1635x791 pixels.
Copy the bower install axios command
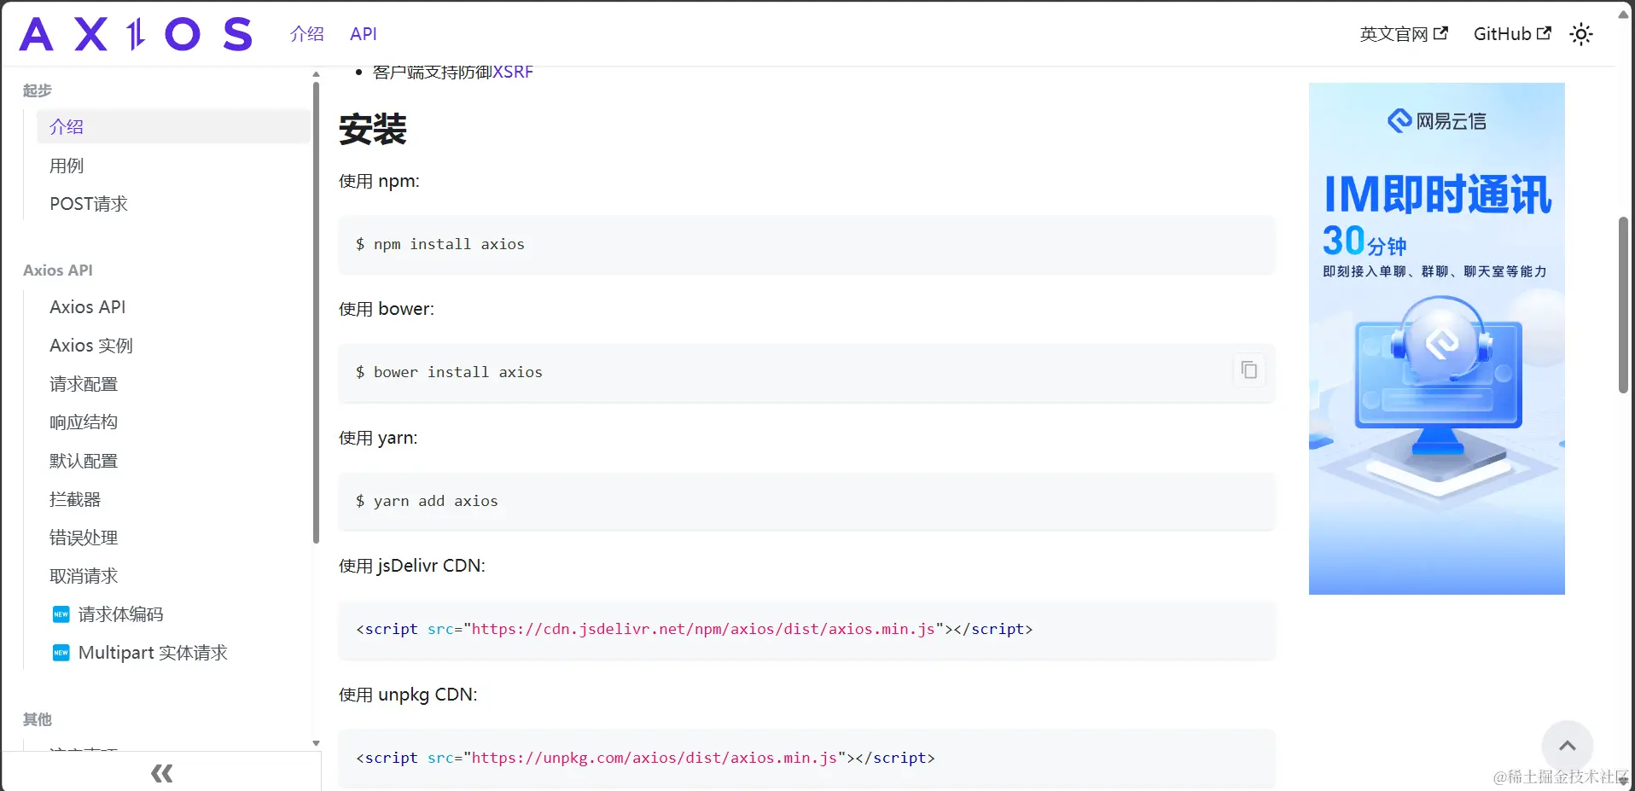1249,370
